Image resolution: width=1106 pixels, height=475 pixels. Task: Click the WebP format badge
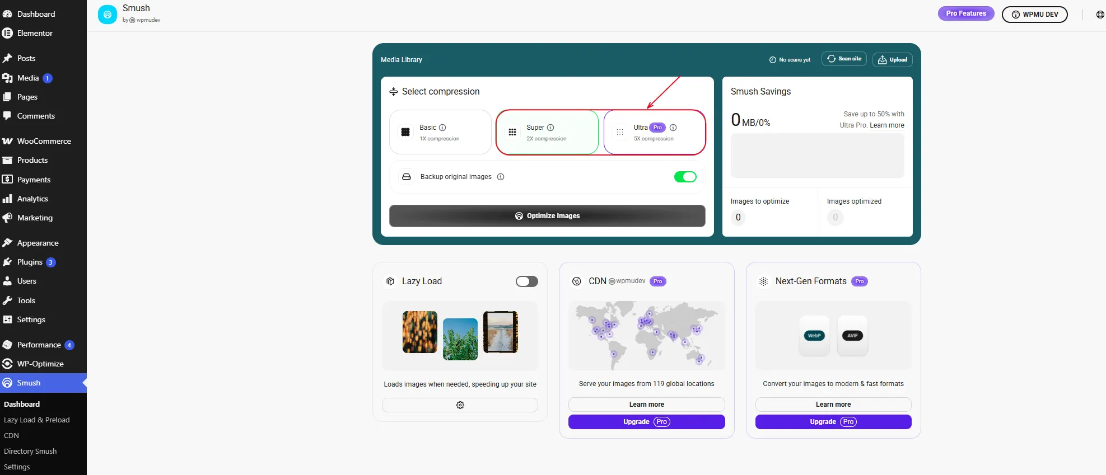point(814,336)
